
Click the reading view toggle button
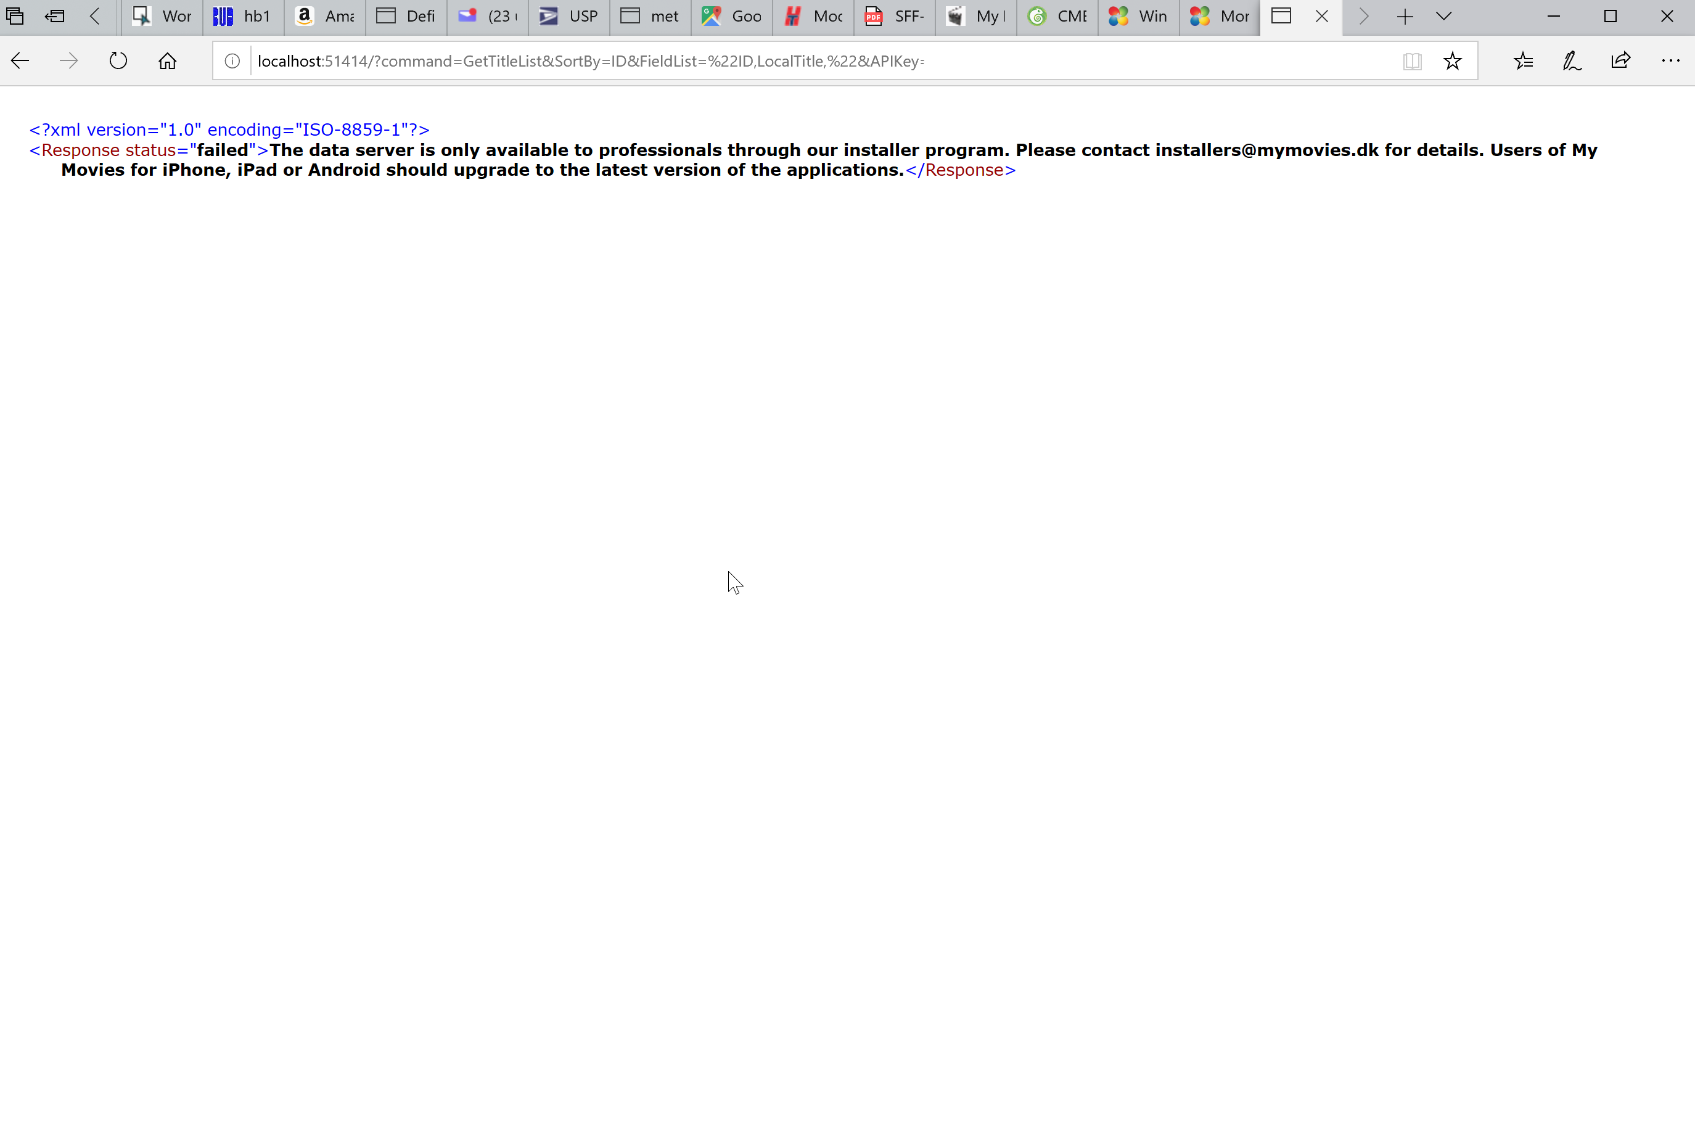tap(1414, 60)
